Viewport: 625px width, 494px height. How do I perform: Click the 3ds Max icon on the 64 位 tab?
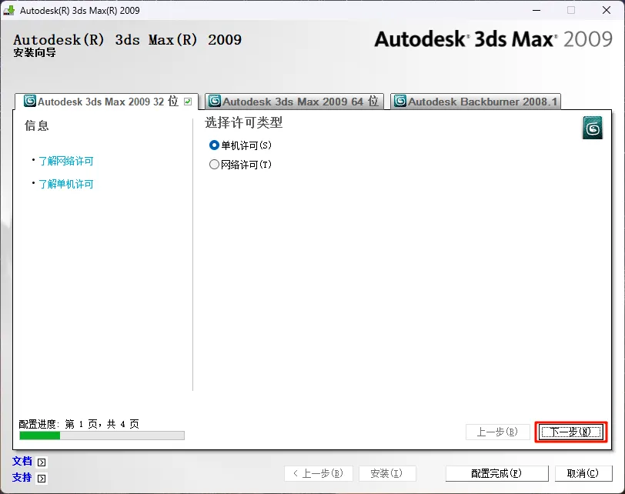(x=215, y=101)
